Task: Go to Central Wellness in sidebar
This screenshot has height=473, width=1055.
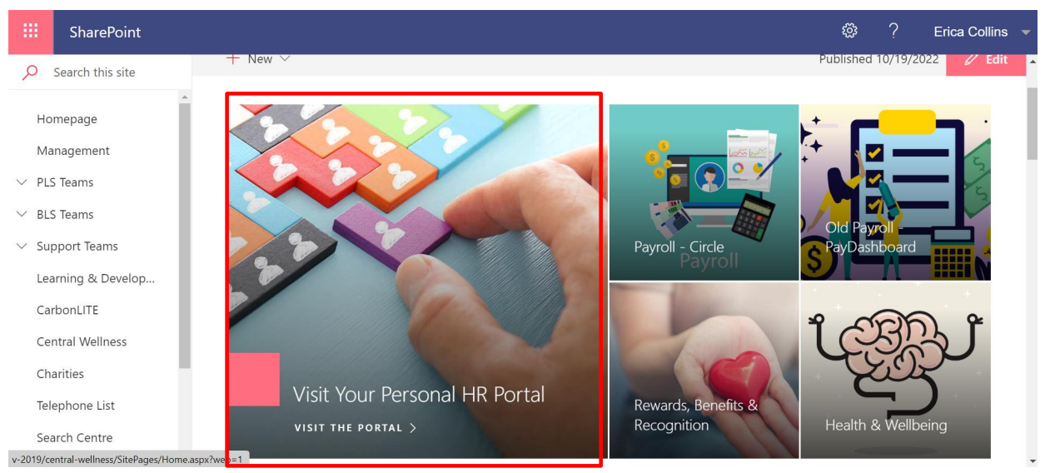Action: tap(82, 341)
